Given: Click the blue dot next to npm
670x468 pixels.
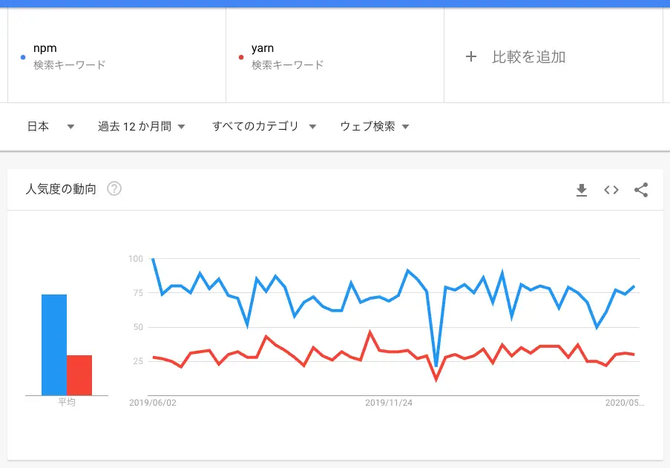Looking at the screenshot, I should coord(23,57).
